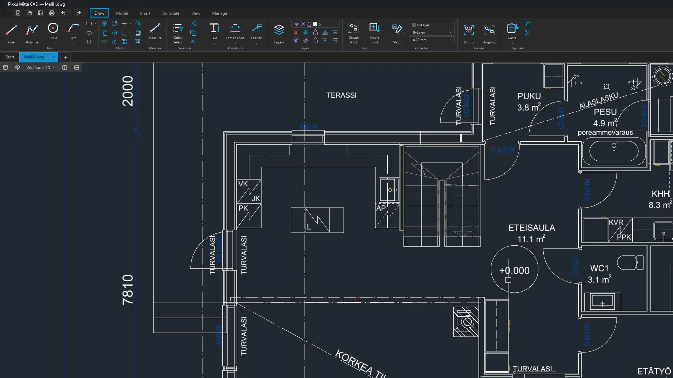Select the Line drawing tool
673x378 pixels.
pyautogui.click(x=11, y=33)
